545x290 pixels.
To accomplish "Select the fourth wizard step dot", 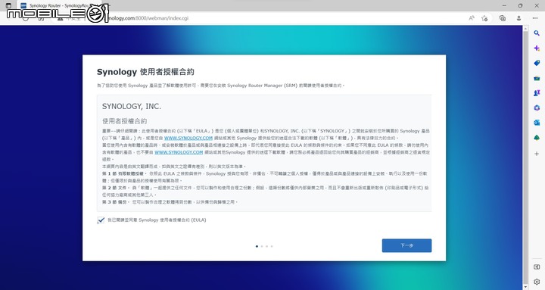I will coord(272,246).
